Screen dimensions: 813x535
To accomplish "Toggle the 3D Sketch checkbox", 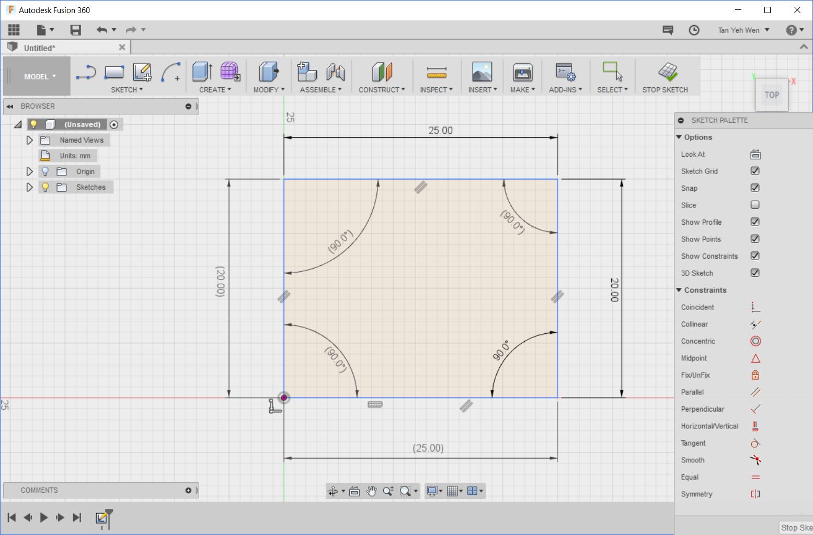I will click(x=755, y=273).
